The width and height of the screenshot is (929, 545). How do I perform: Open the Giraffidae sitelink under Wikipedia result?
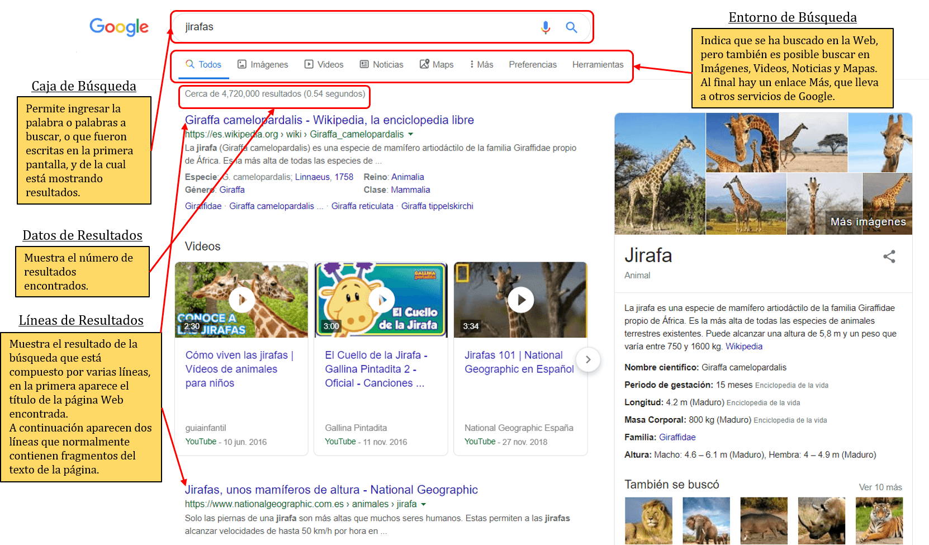pos(203,206)
